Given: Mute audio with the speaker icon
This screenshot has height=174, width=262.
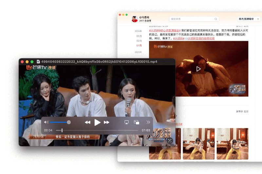Looking at the screenshot, I should pos(46,122).
